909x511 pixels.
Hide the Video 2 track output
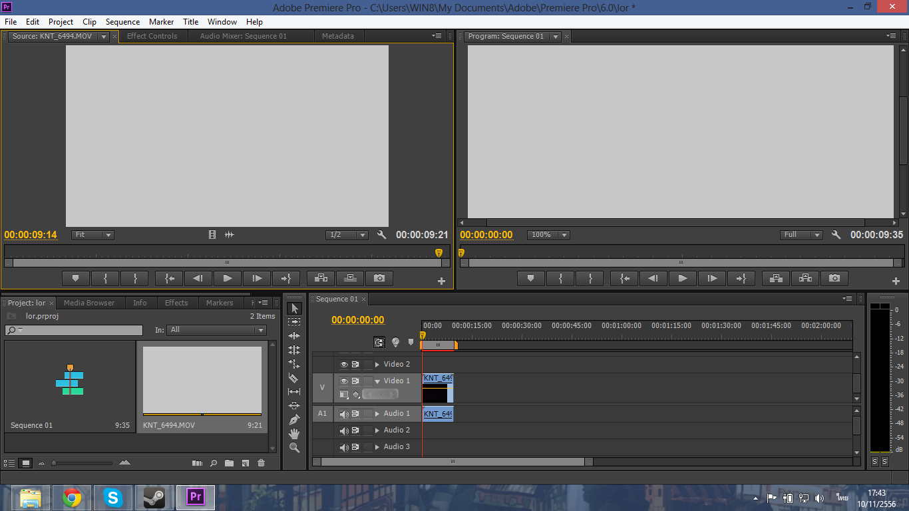(x=344, y=365)
